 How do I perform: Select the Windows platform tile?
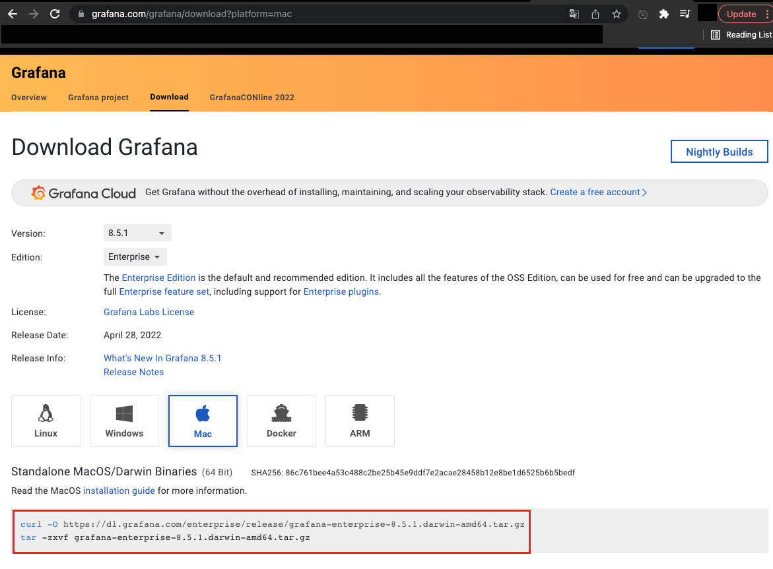[x=124, y=421]
